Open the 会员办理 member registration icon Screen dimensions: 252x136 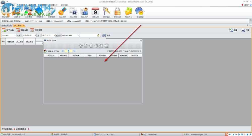coord(17,12)
